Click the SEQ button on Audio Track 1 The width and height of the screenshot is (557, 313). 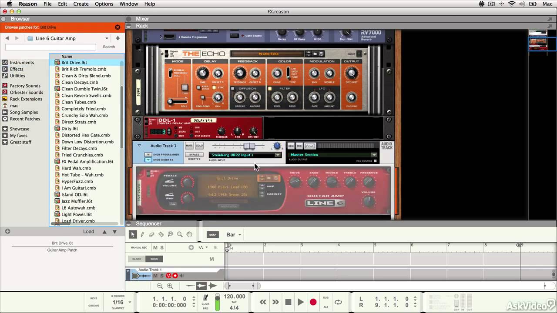(x=291, y=146)
